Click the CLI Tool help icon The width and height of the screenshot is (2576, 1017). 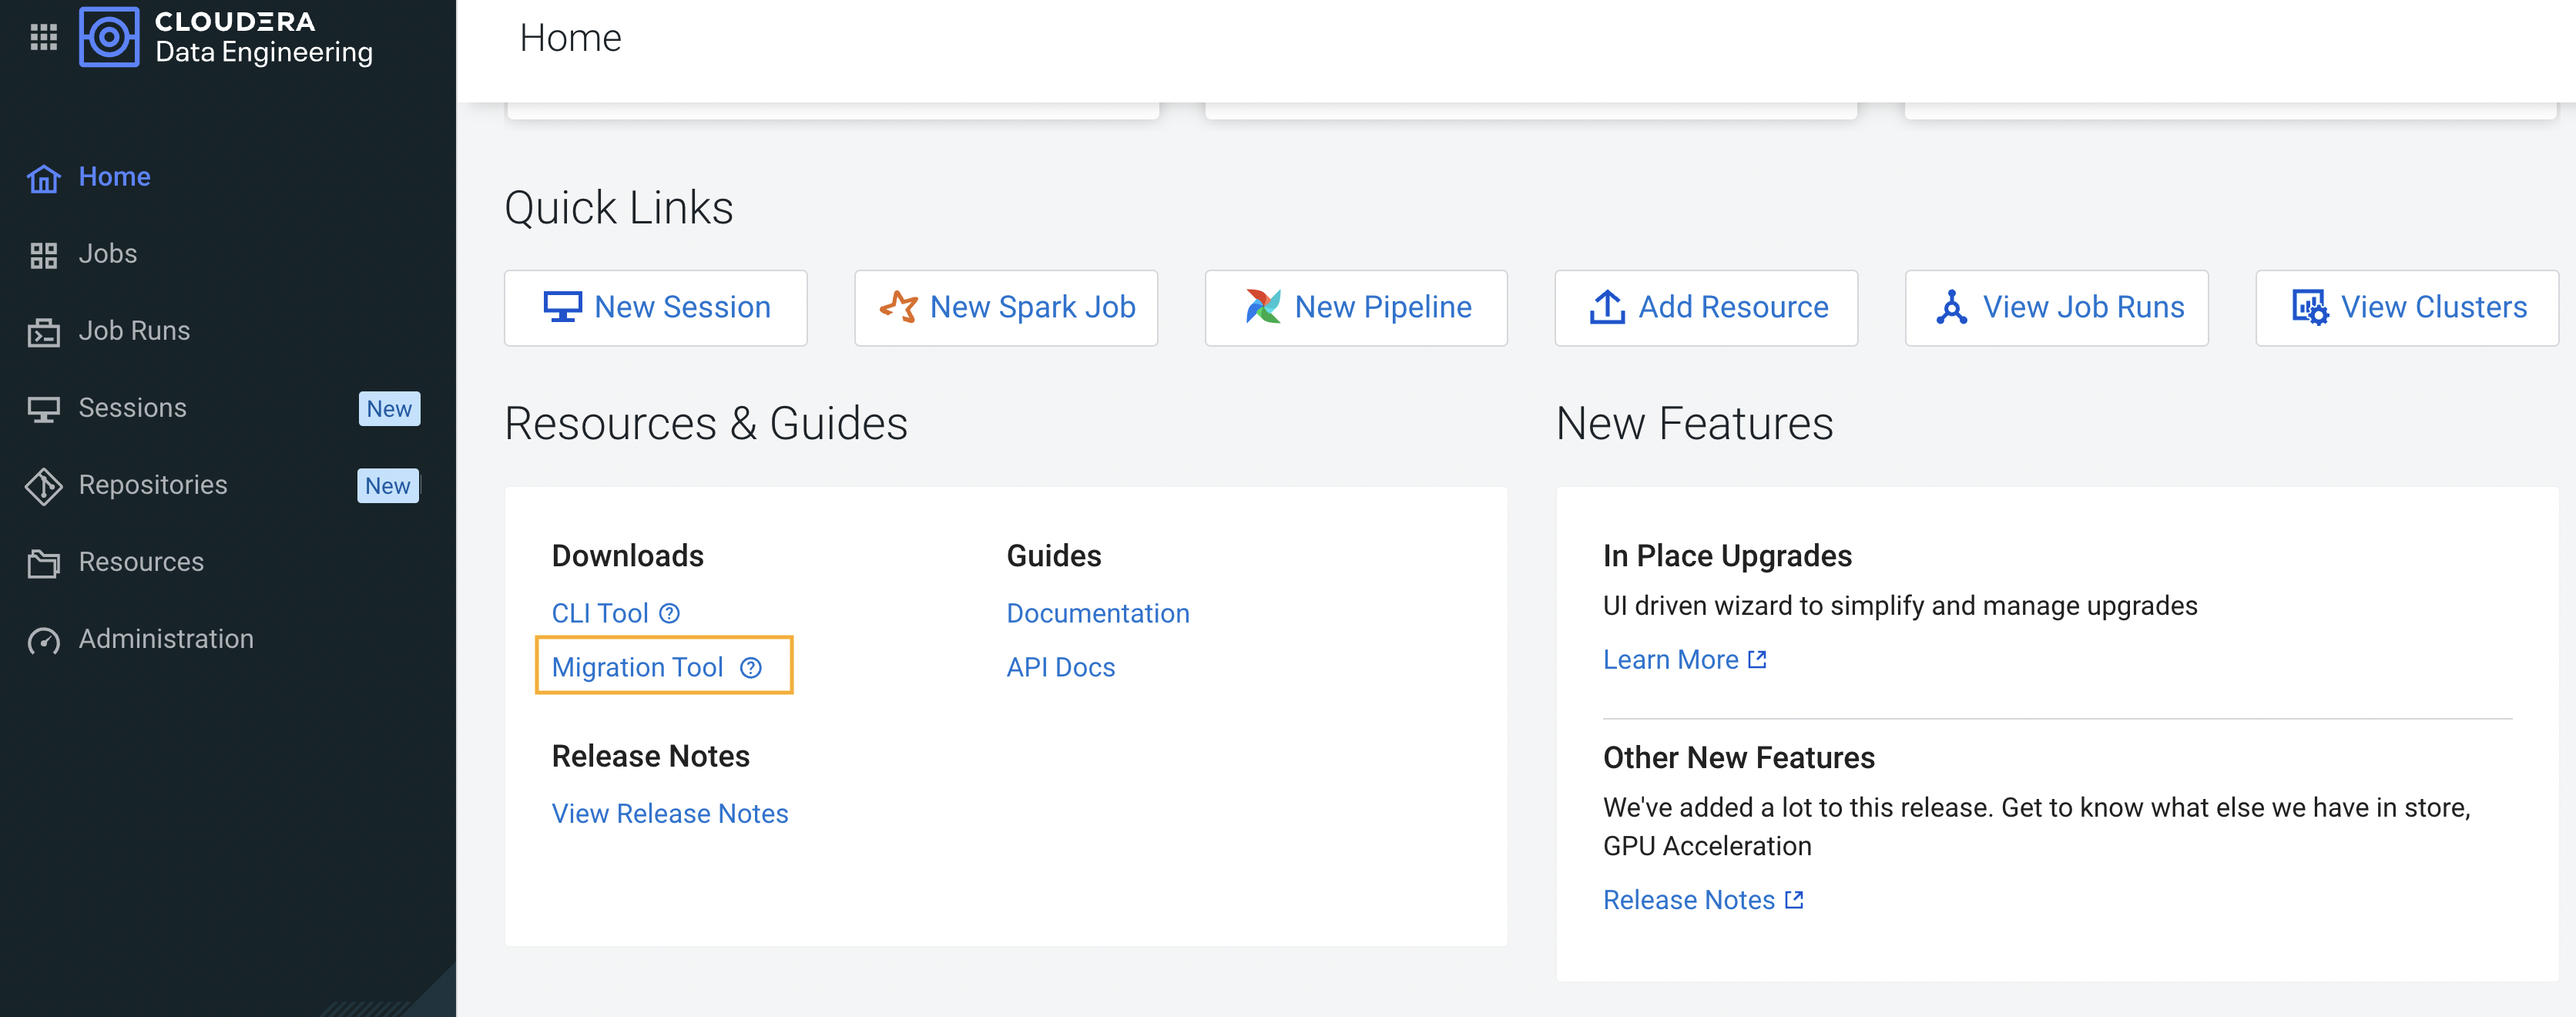coord(670,613)
